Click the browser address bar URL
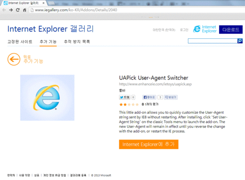 [76, 10]
